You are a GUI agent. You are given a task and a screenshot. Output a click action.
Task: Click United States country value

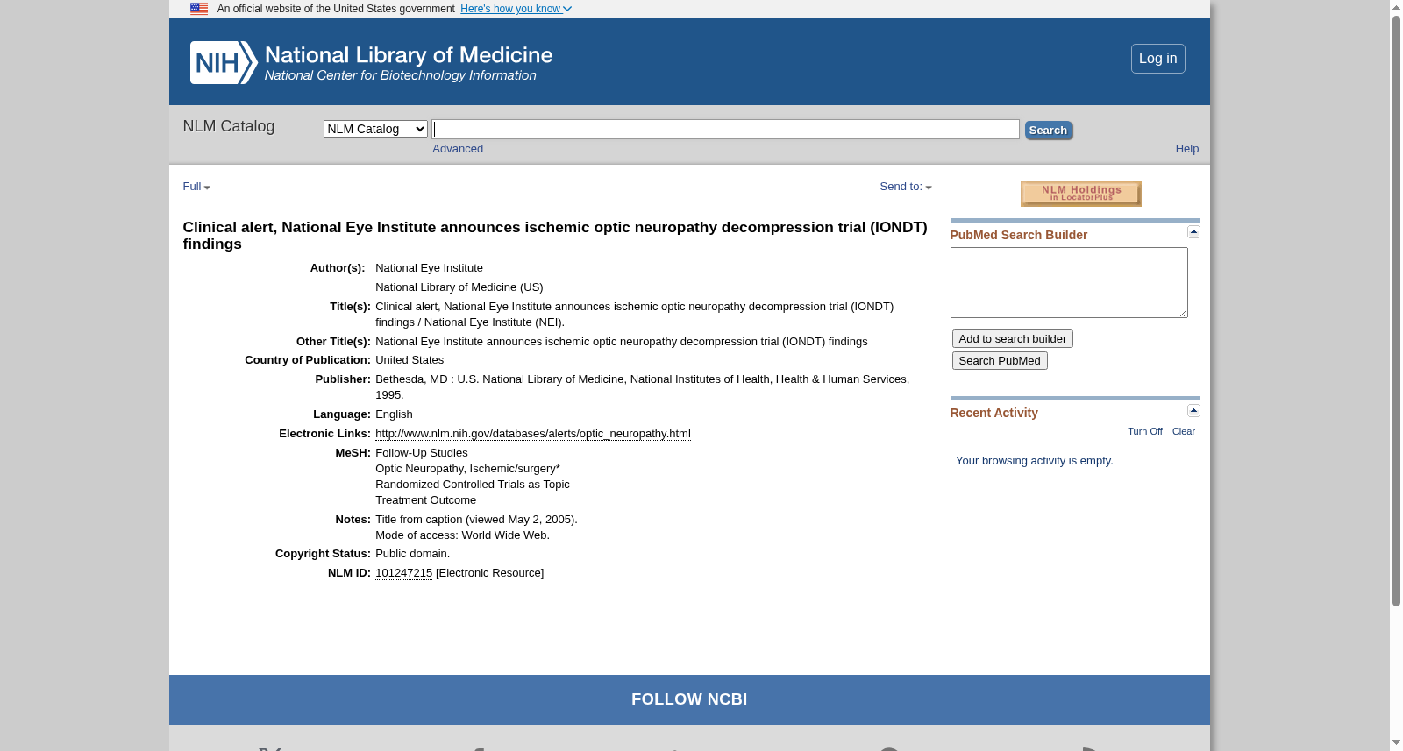pos(410,360)
